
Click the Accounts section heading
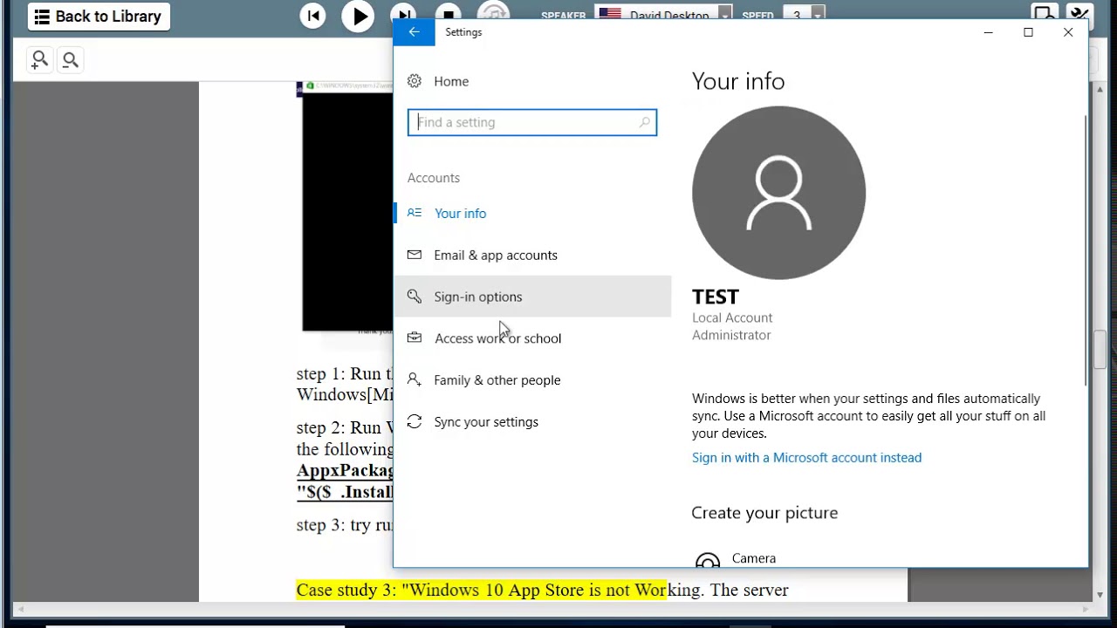point(434,178)
